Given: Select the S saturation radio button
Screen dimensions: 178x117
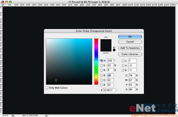Looking at the screenshot, I should coord(102,65).
